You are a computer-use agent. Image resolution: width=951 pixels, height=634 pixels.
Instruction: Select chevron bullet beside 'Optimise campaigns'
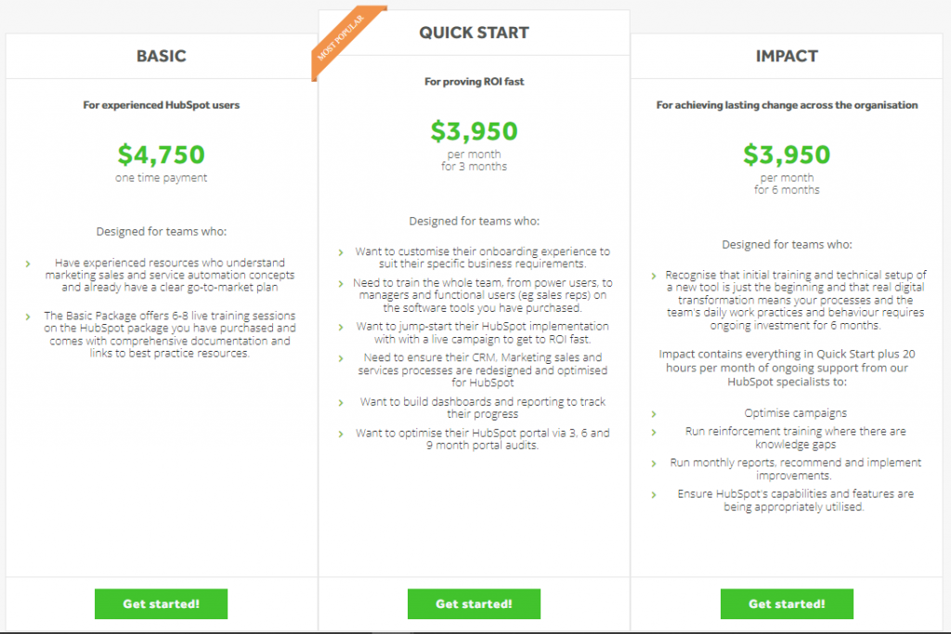[x=654, y=414]
